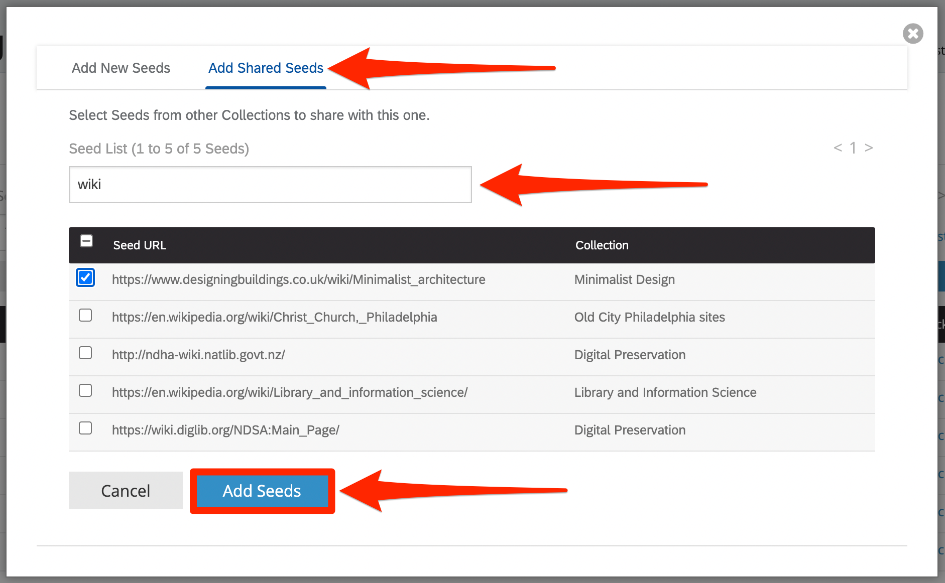Image resolution: width=945 pixels, height=583 pixels.
Task: Open the Add Shared Seeds tab
Action: tap(266, 68)
